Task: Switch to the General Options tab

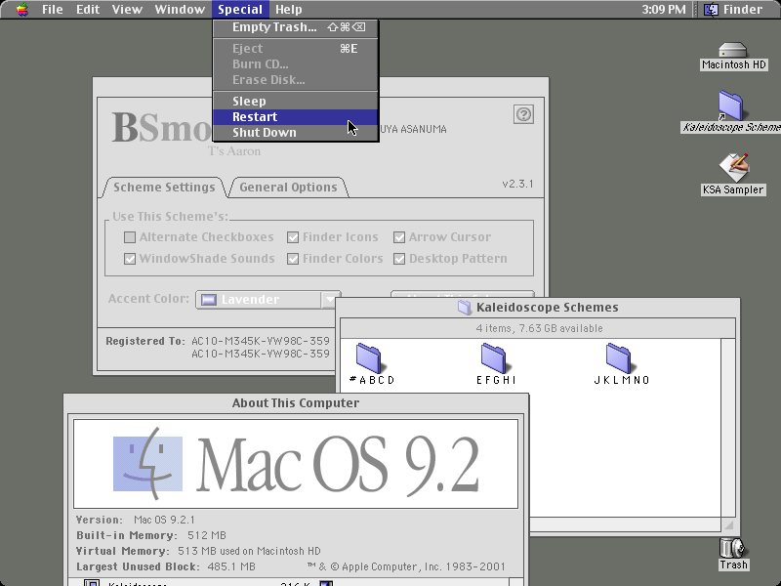Action: (288, 188)
